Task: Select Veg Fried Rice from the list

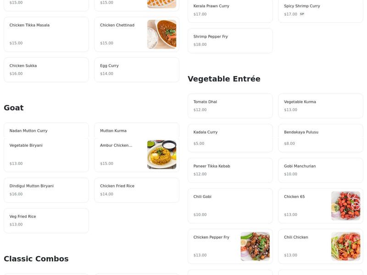Action: [46, 220]
